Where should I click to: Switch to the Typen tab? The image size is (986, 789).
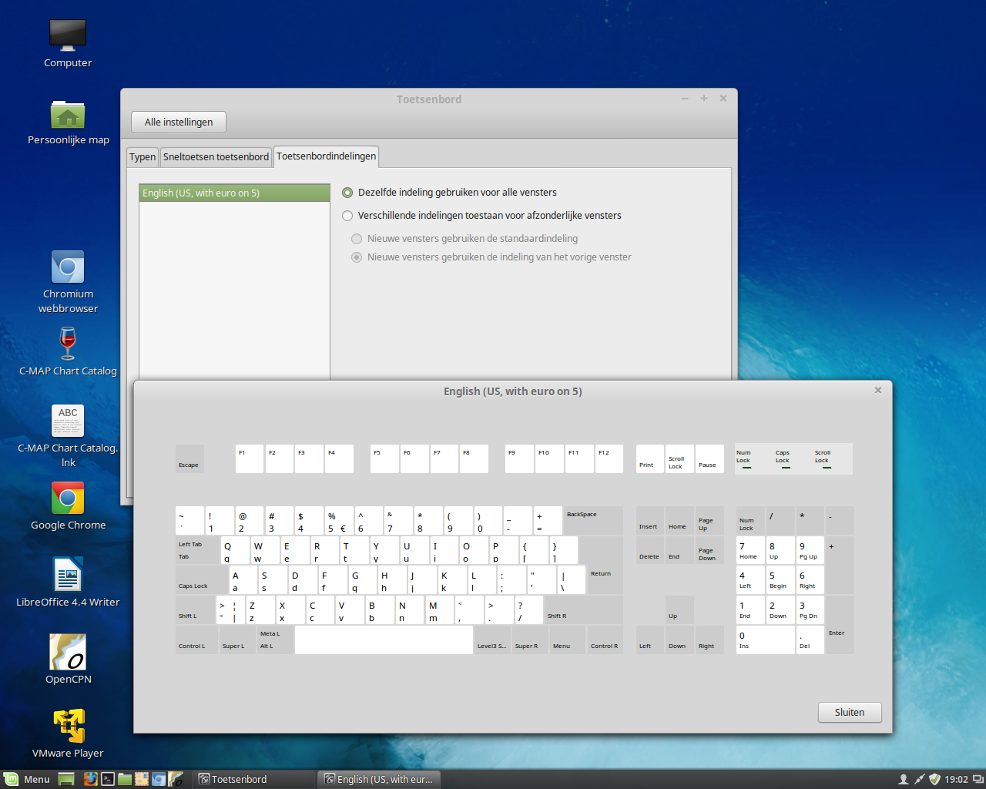coord(143,156)
